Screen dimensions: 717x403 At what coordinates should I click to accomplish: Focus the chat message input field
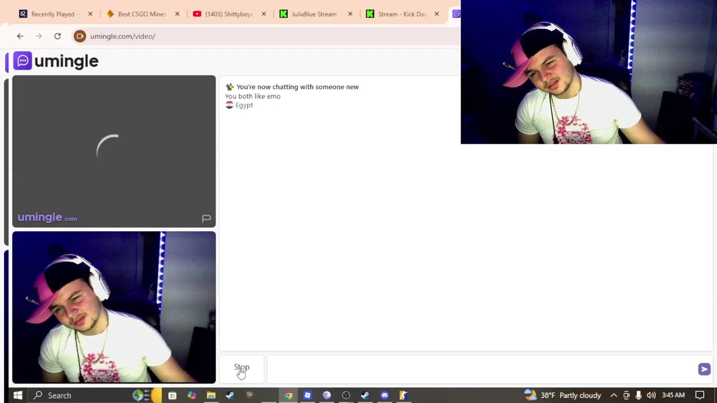coord(482,369)
